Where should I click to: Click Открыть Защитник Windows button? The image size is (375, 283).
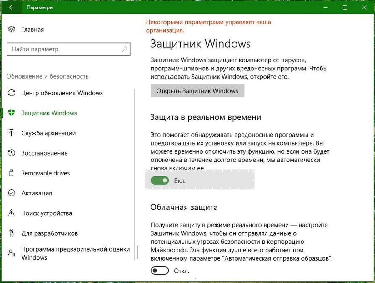click(197, 91)
